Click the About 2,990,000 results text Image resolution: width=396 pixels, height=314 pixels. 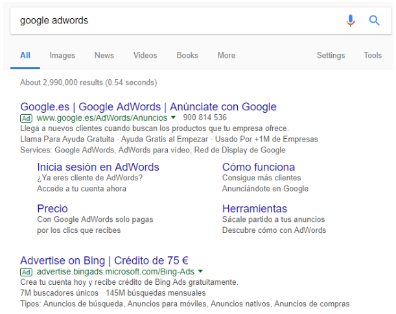[88, 82]
